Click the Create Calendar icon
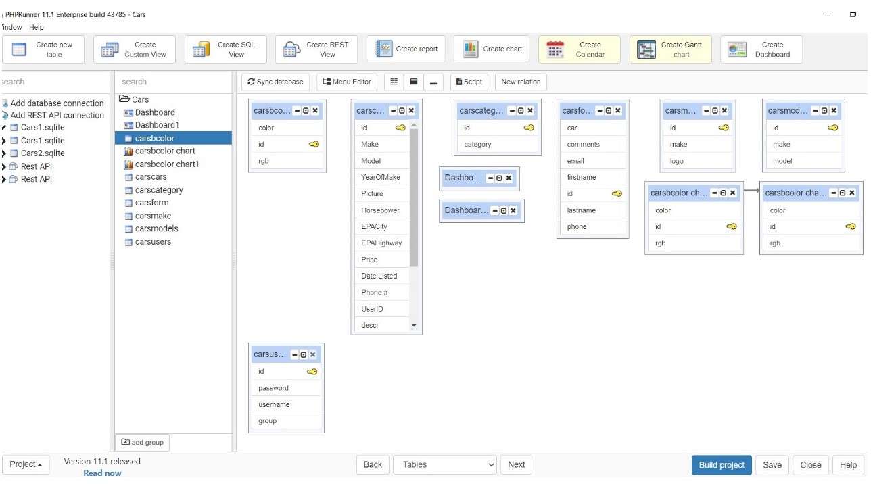Screen dimensions: 873x484 coord(555,49)
